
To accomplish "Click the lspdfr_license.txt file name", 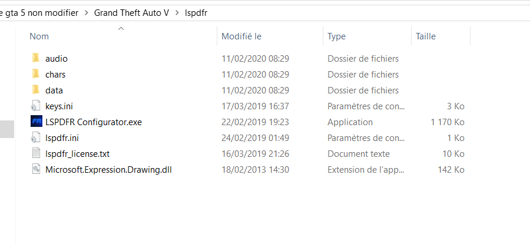I will [x=77, y=154].
